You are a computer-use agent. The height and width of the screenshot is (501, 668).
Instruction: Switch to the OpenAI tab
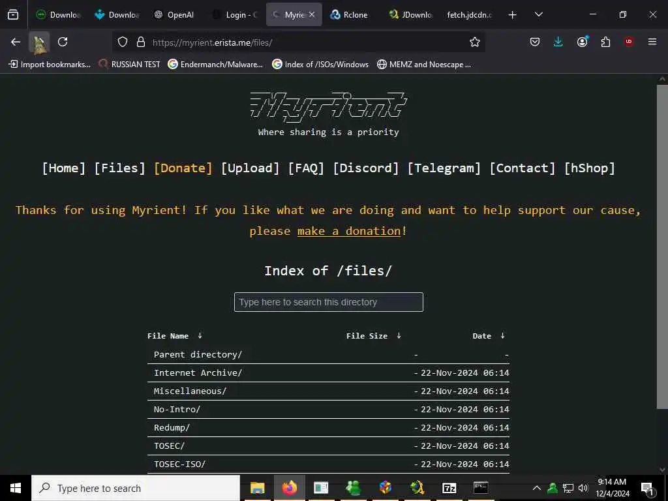click(175, 14)
